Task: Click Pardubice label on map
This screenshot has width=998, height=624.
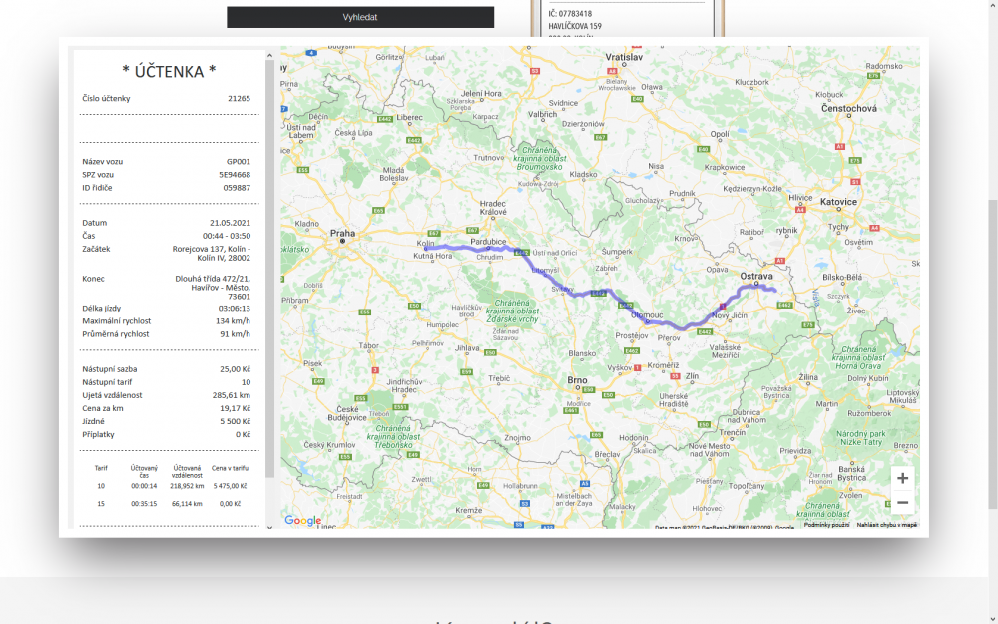Action: pyautogui.click(x=488, y=242)
